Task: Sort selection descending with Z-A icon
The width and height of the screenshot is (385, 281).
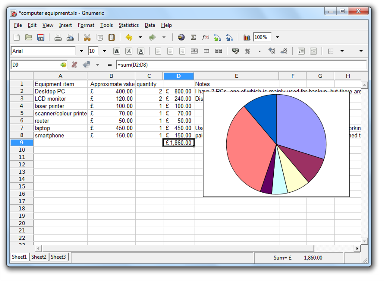Action: [230, 37]
